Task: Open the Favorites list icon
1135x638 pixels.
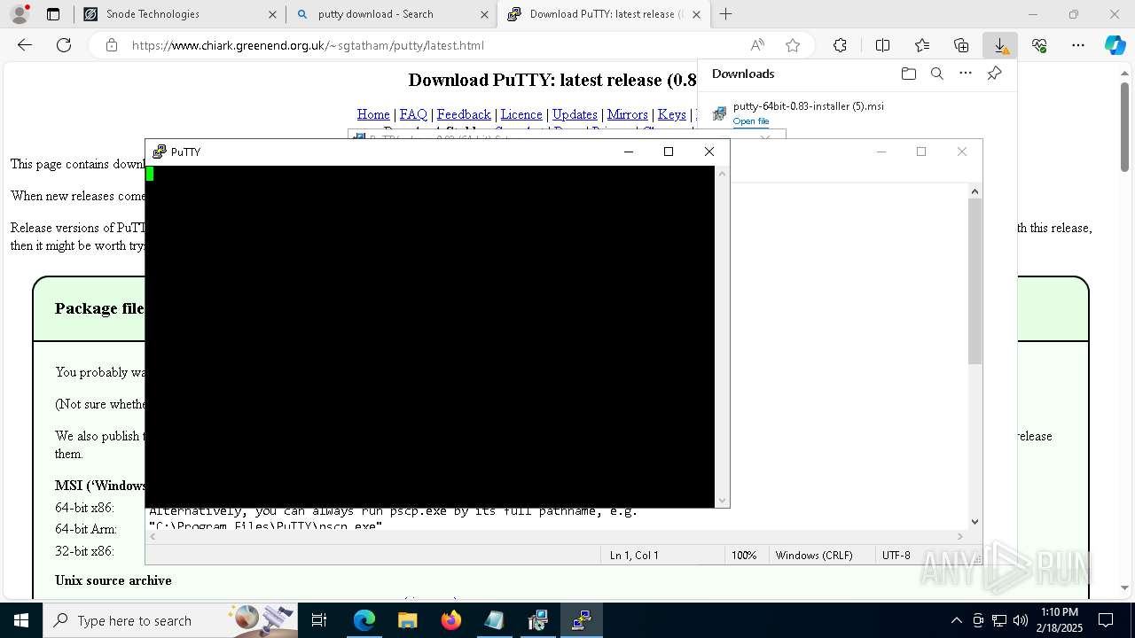Action: (x=922, y=45)
